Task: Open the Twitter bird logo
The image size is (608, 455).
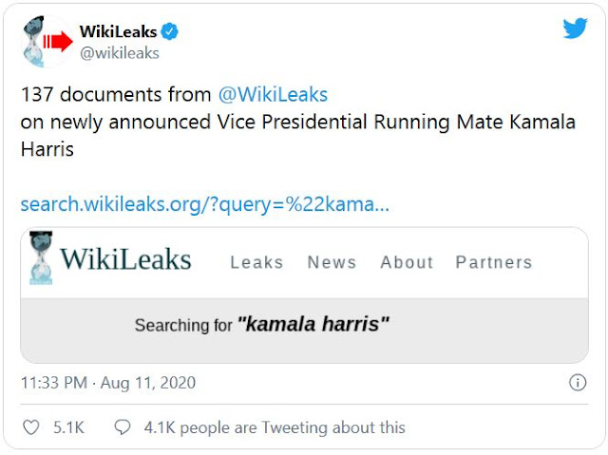Action: click(x=575, y=28)
